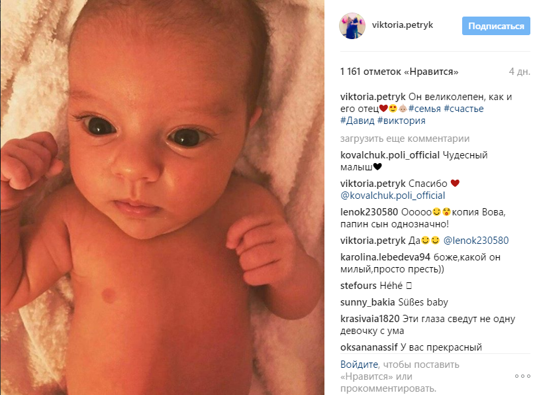The width and height of the screenshot is (535, 395).
Task: Open the kovalchuk.poli_official commenter profile
Action: pyautogui.click(x=390, y=155)
